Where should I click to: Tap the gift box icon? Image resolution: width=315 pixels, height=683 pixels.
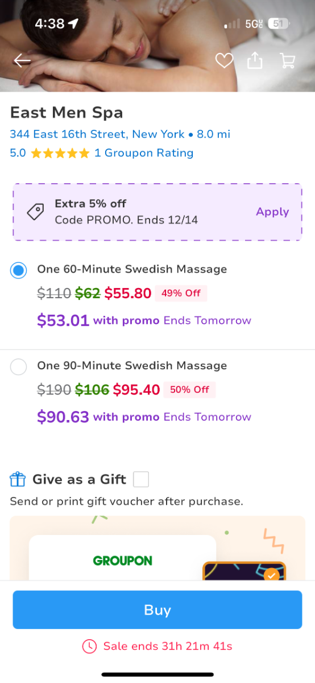[x=18, y=479]
